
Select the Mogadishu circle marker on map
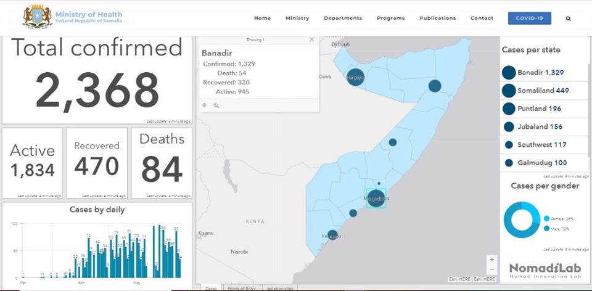click(x=376, y=199)
